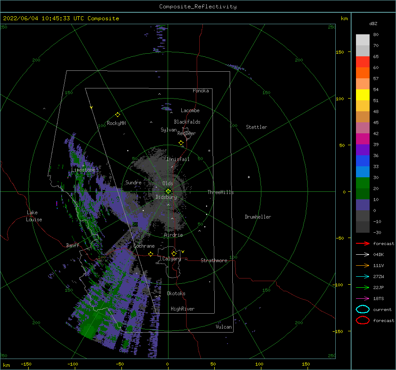Click the RedDeer map label
The height and width of the screenshot is (370, 396).
(x=187, y=133)
